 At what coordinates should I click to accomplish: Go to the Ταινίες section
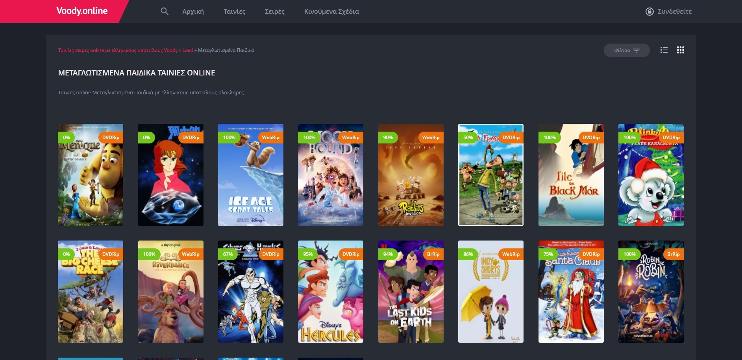click(234, 11)
